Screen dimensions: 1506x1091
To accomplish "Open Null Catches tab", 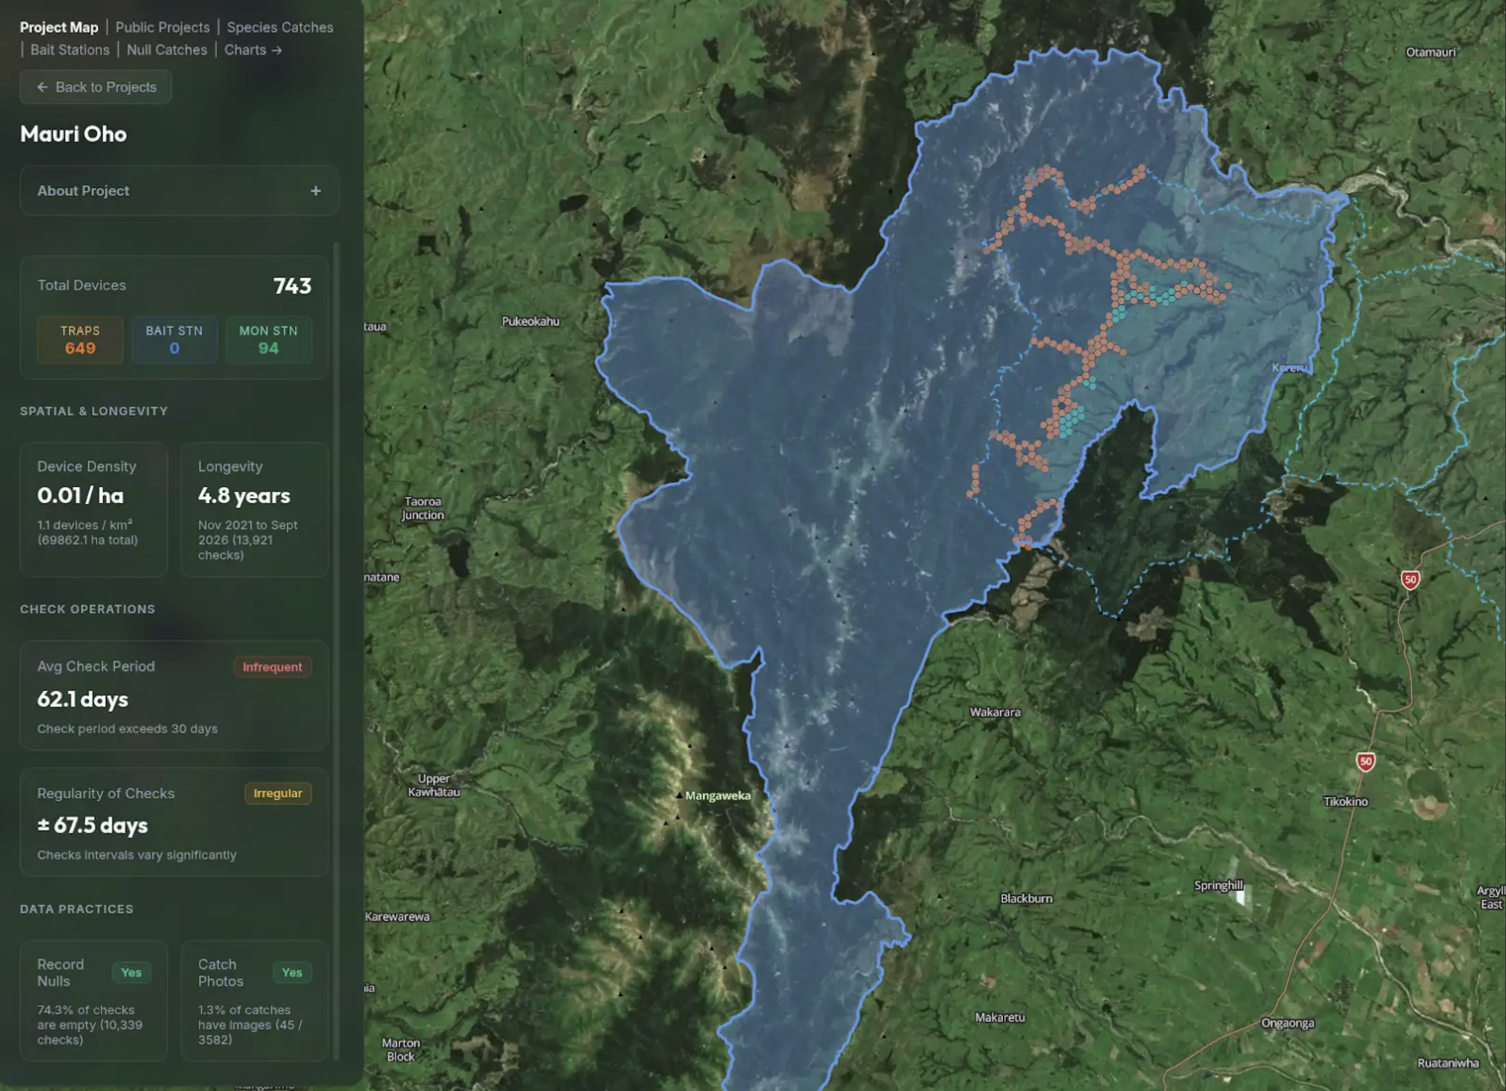I will click(x=167, y=50).
